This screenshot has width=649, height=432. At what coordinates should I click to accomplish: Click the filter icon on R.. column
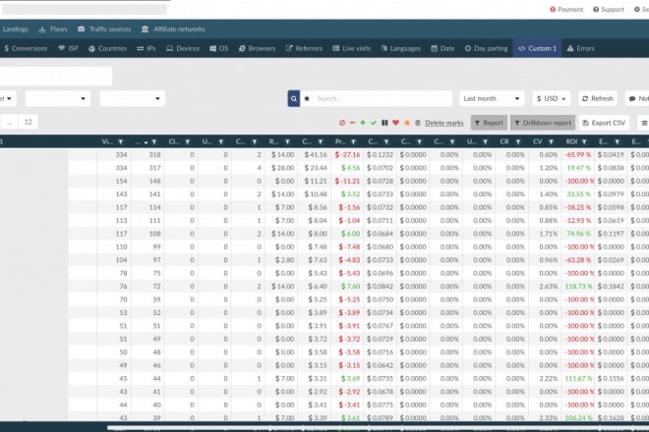click(x=287, y=141)
